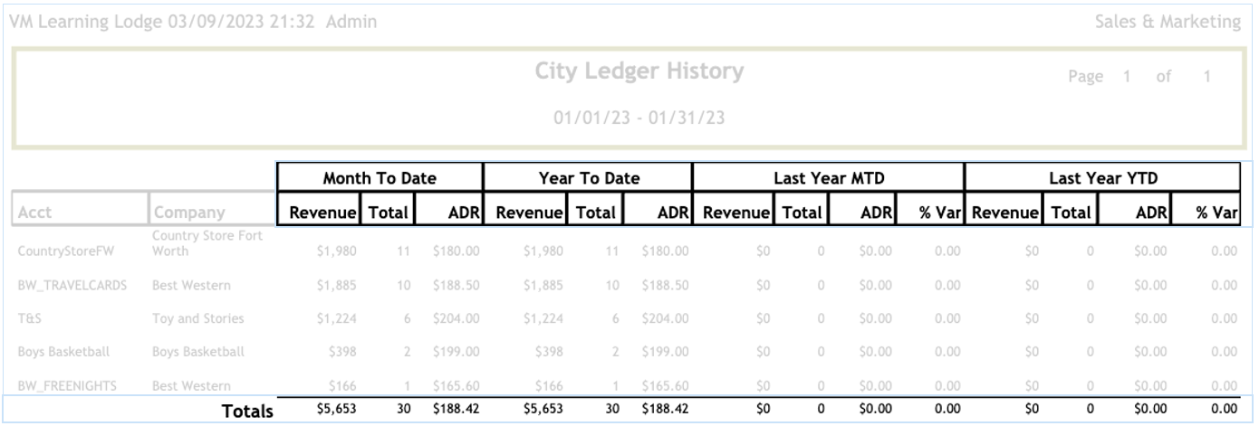Select the Year To Date group header
Image resolution: width=1259 pixels, height=426 pixels.
click(x=588, y=179)
